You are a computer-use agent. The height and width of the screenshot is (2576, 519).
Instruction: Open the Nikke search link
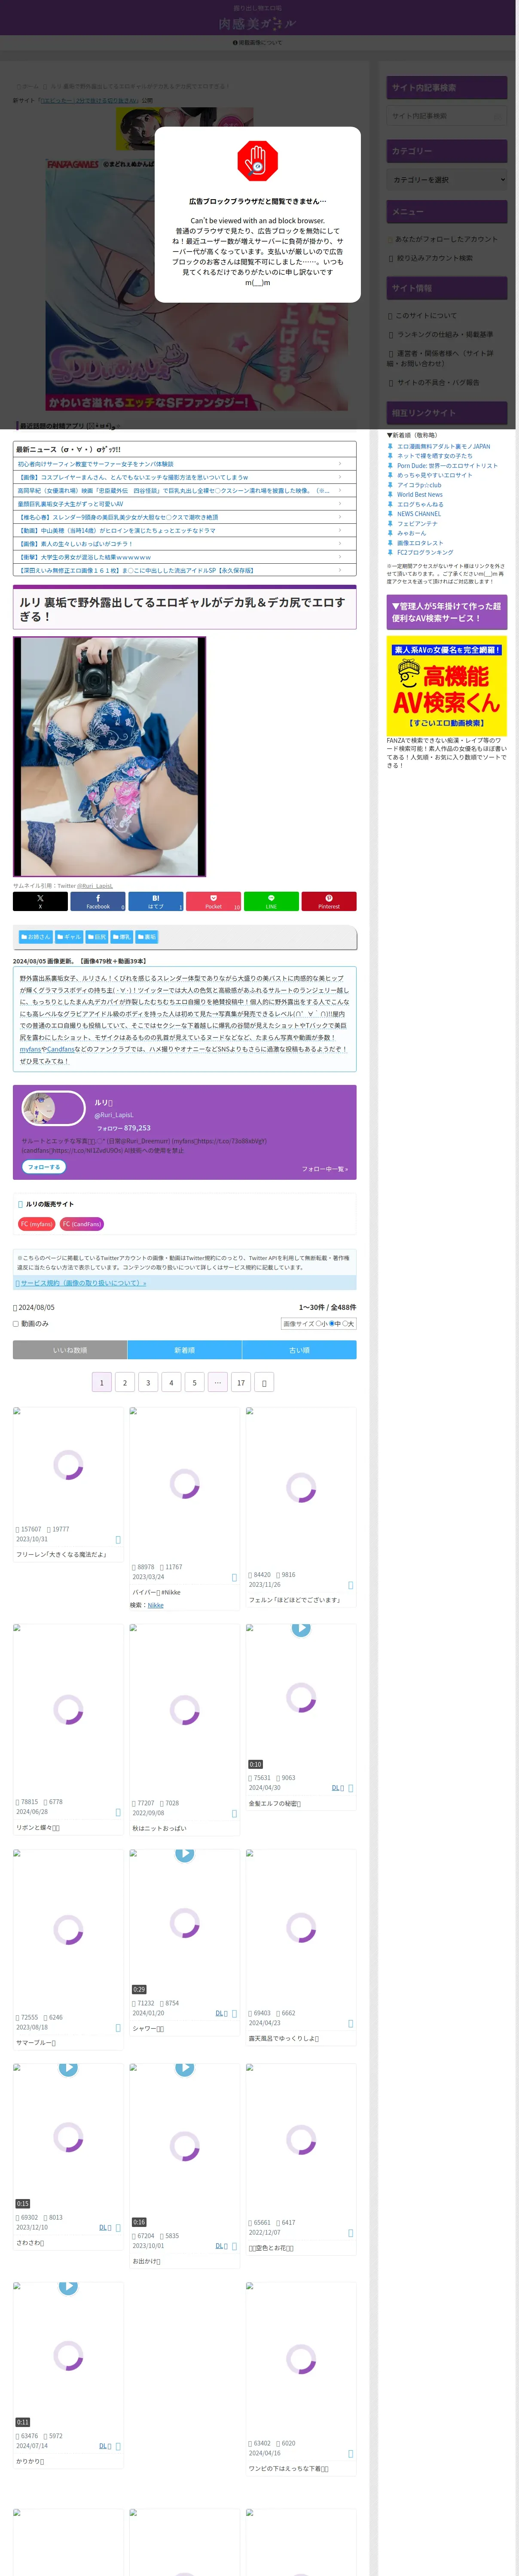pyautogui.click(x=155, y=1605)
